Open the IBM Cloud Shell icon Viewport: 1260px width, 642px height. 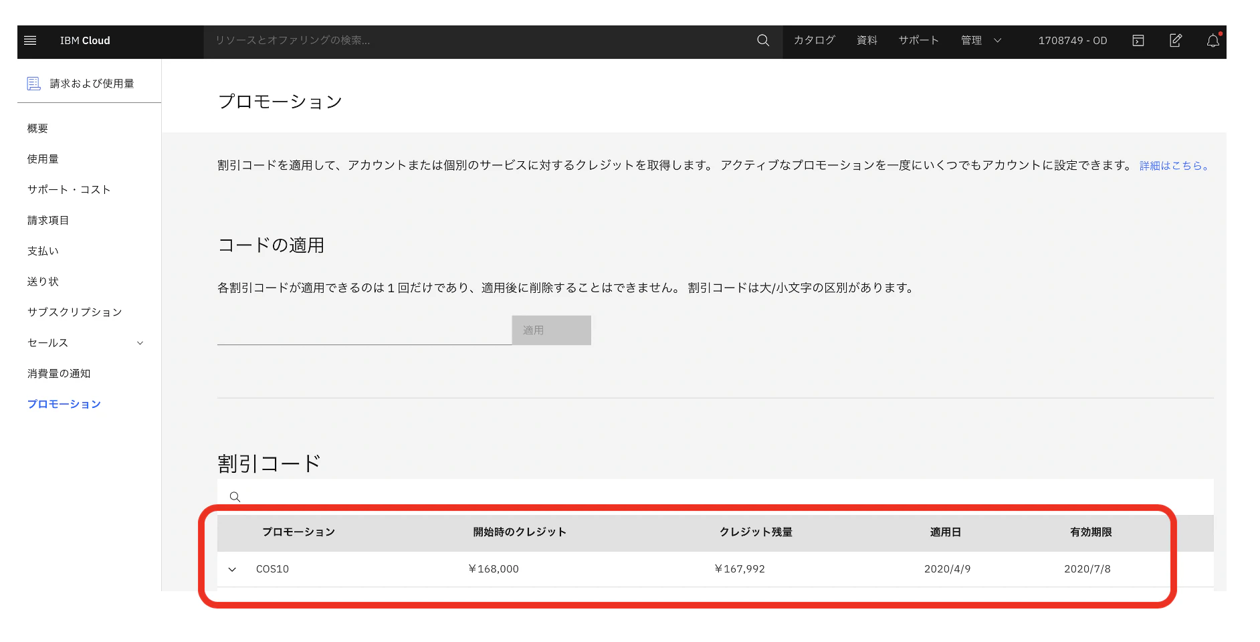click(x=1138, y=41)
